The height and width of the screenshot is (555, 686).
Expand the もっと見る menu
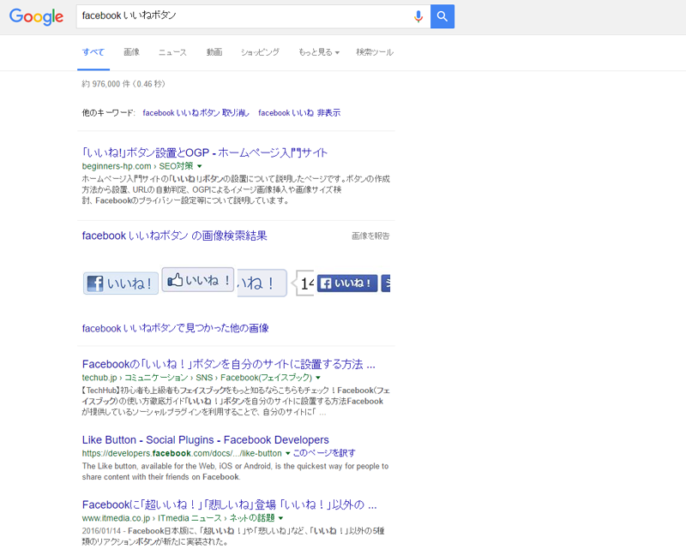click(x=319, y=52)
